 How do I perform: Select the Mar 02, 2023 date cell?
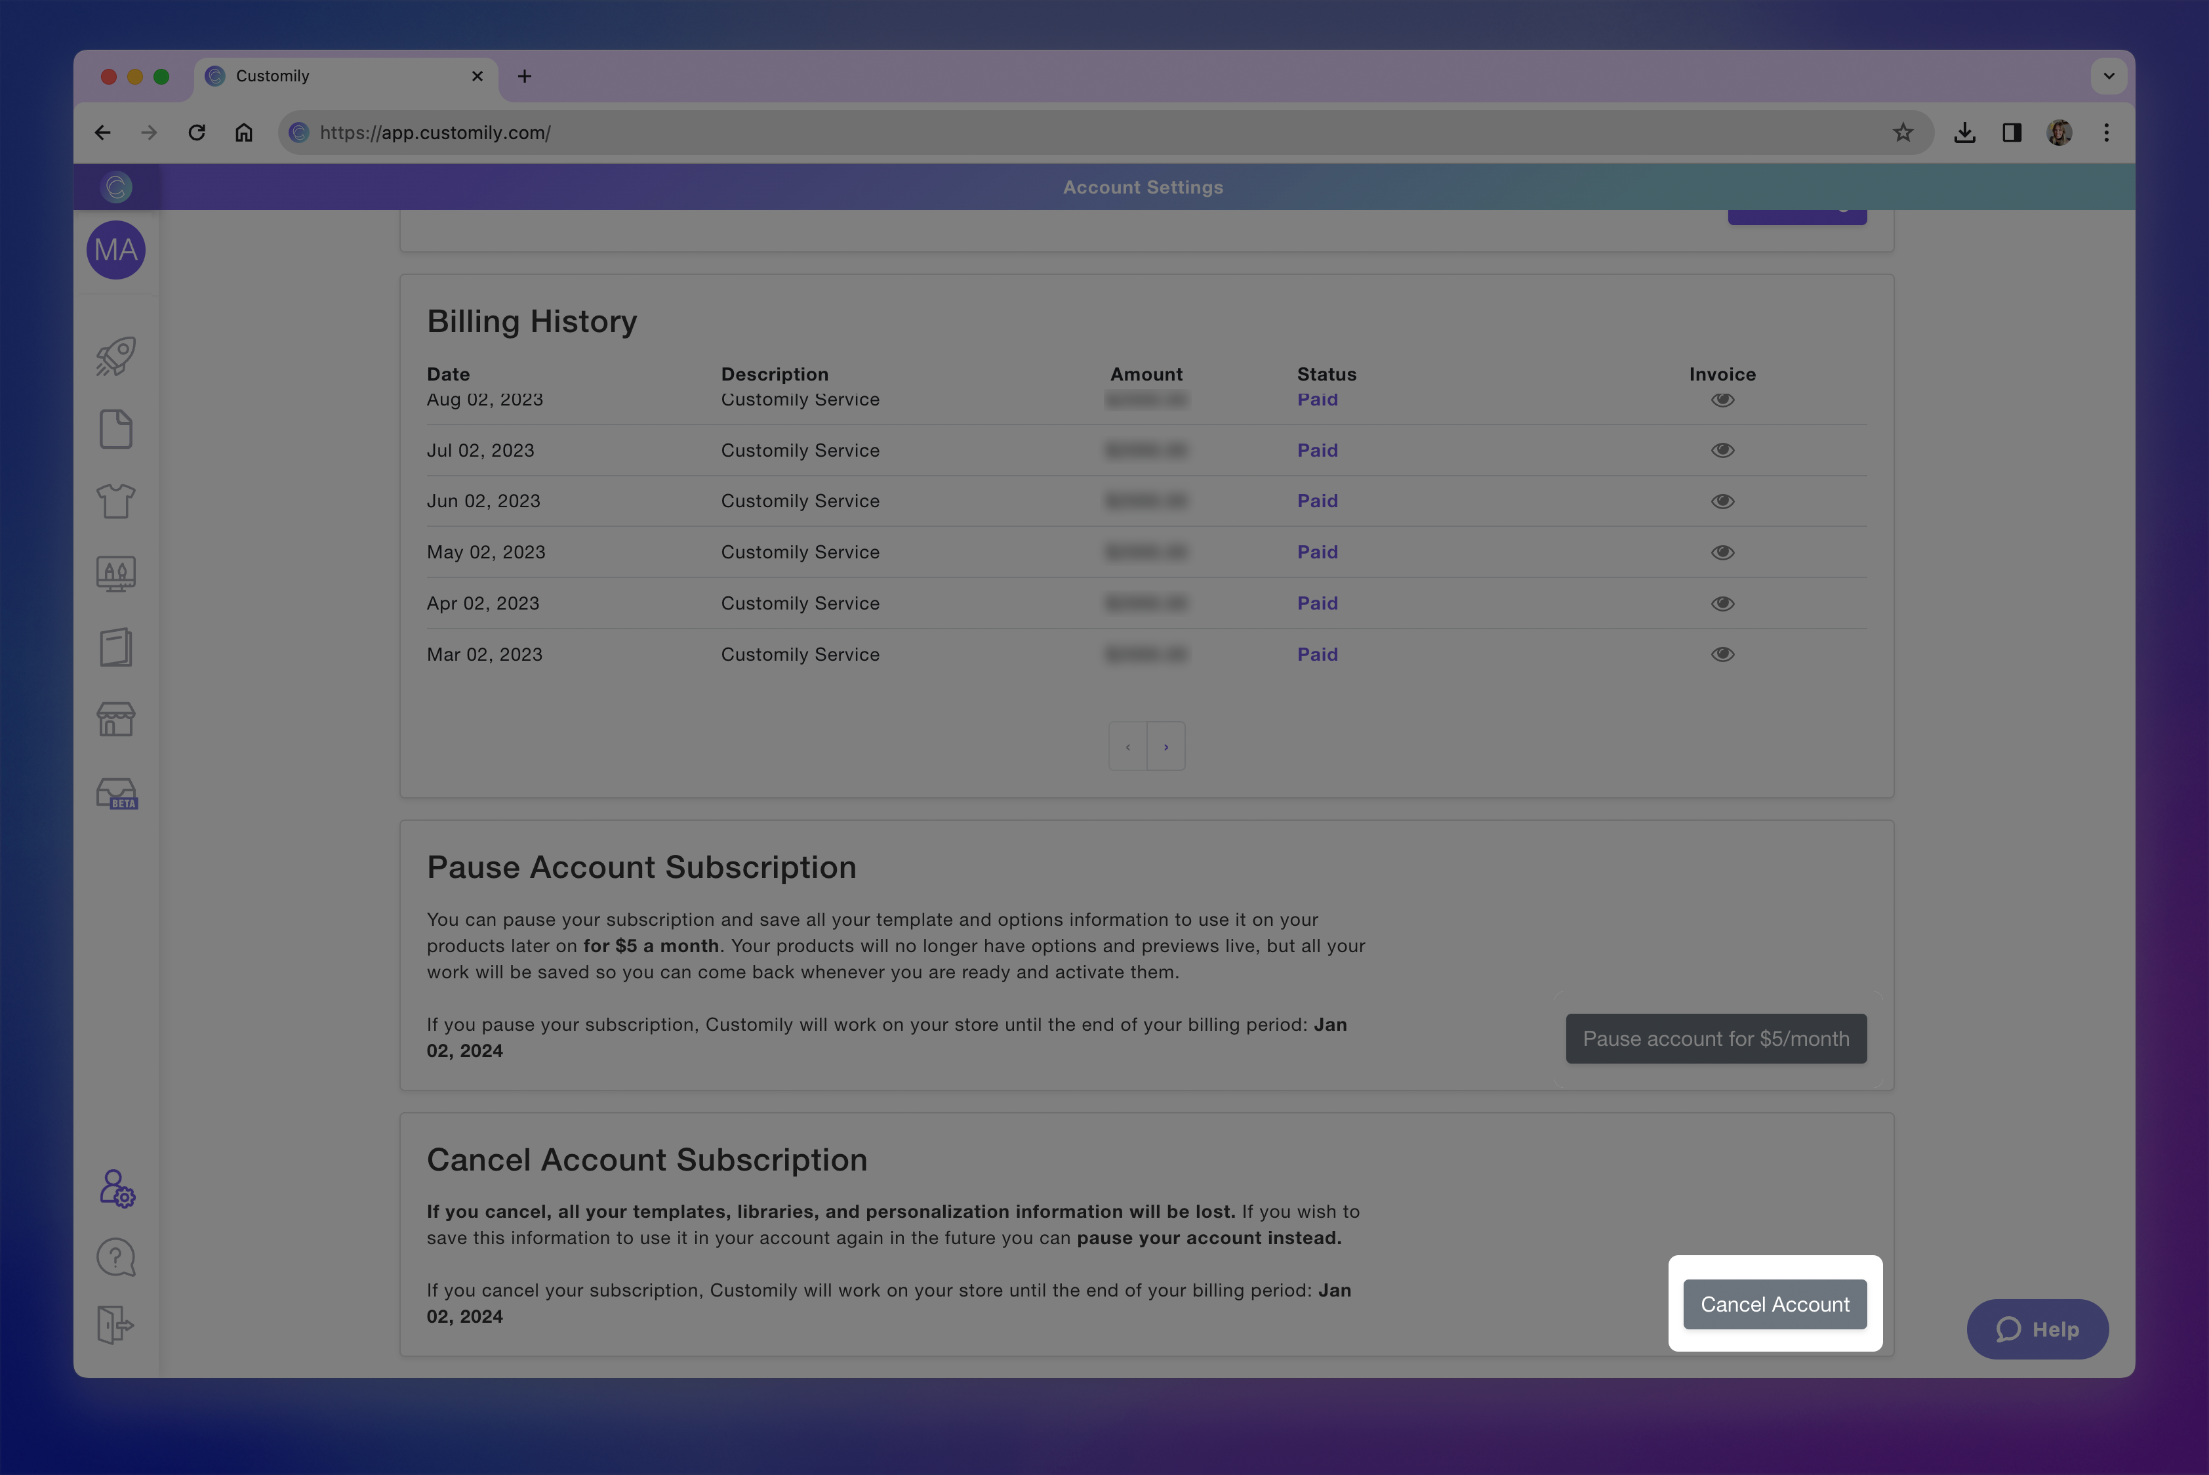[x=485, y=655]
